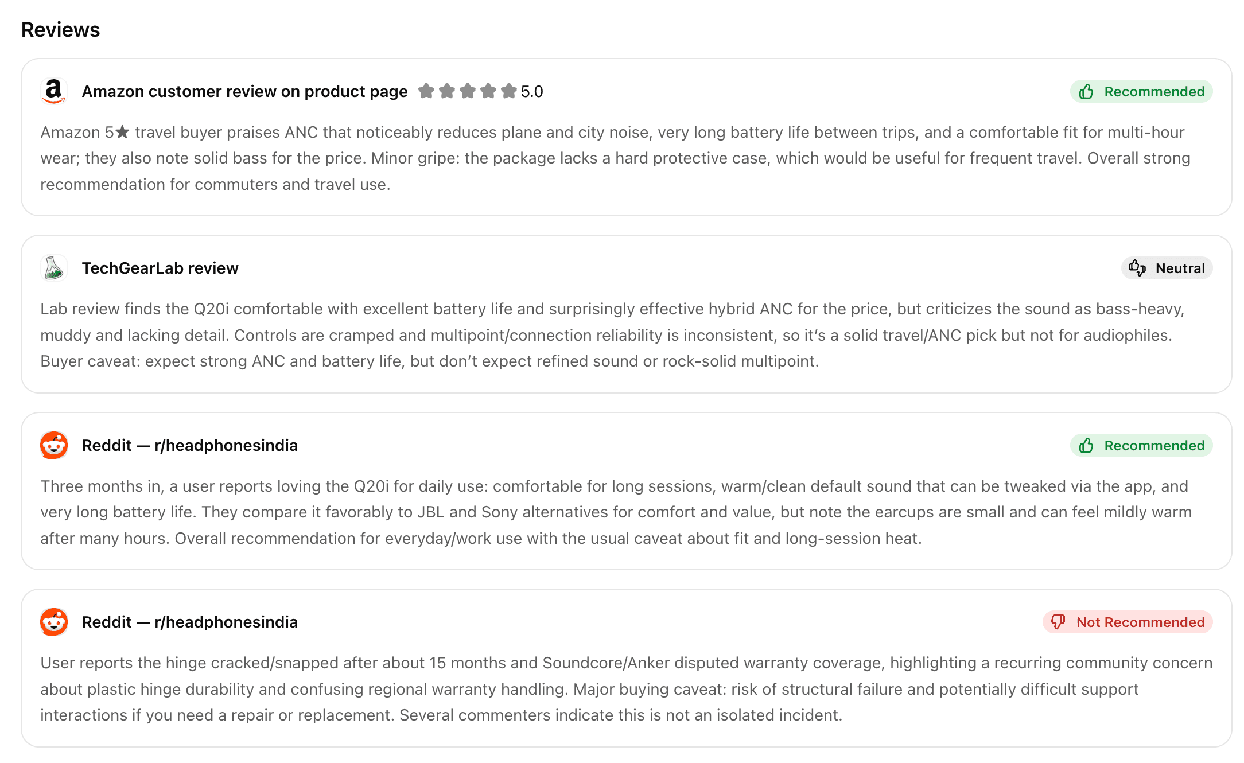Click the thumbs-up icon on the Reddit Recommended badge
This screenshot has height=763, width=1244.
[x=1087, y=445]
